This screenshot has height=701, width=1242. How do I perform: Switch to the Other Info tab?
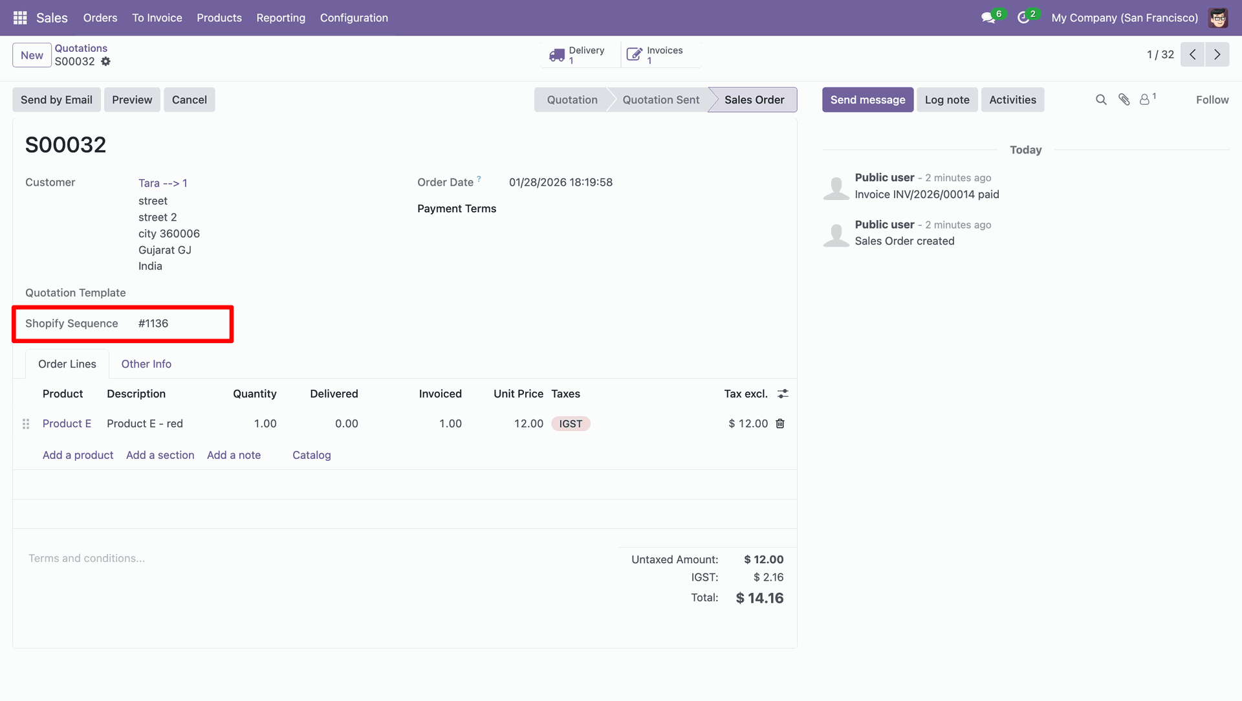146,364
